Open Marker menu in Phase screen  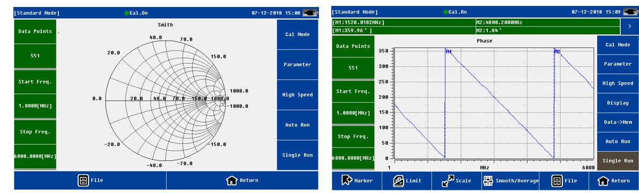[356, 180]
